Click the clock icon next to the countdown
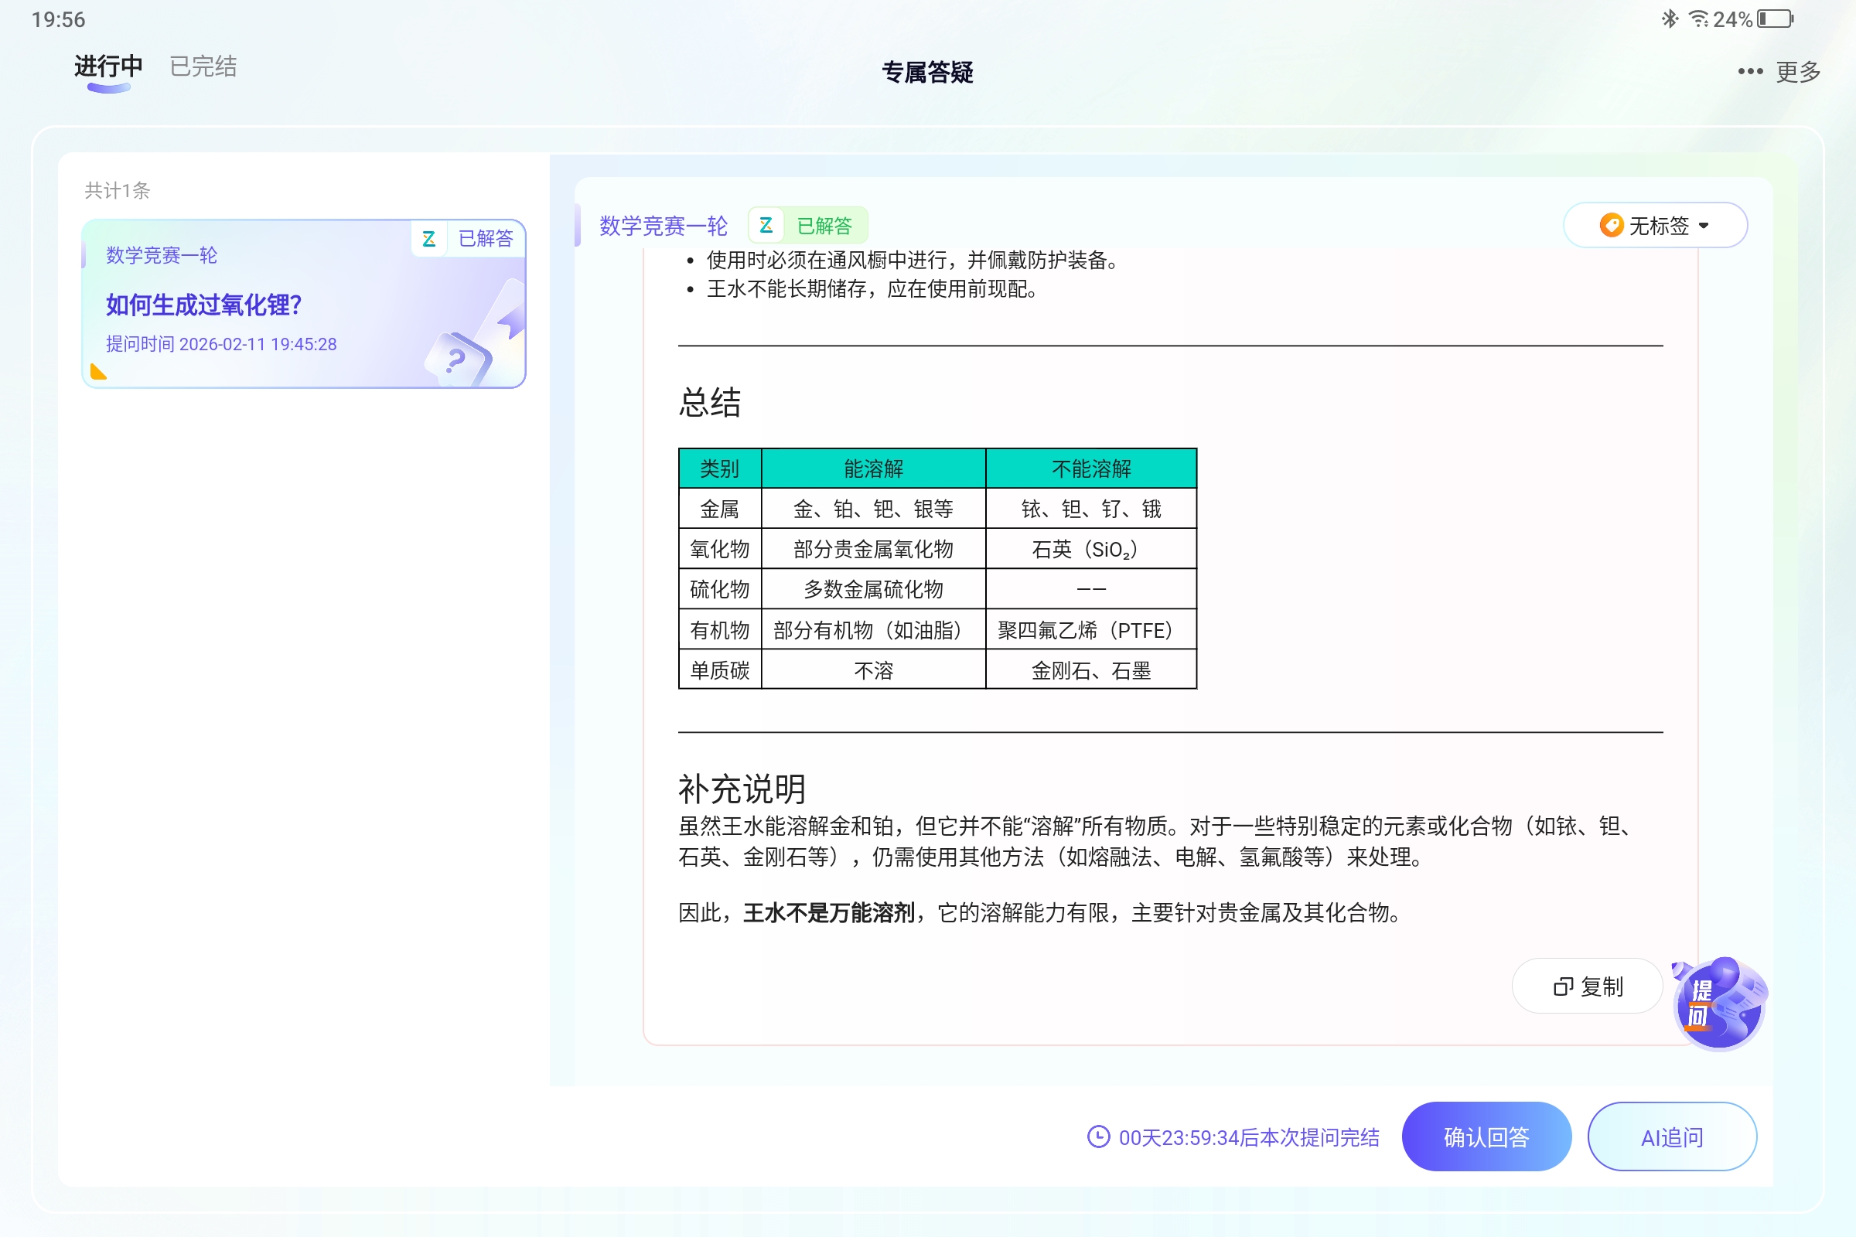The height and width of the screenshot is (1237, 1856). (x=1097, y=1136)
